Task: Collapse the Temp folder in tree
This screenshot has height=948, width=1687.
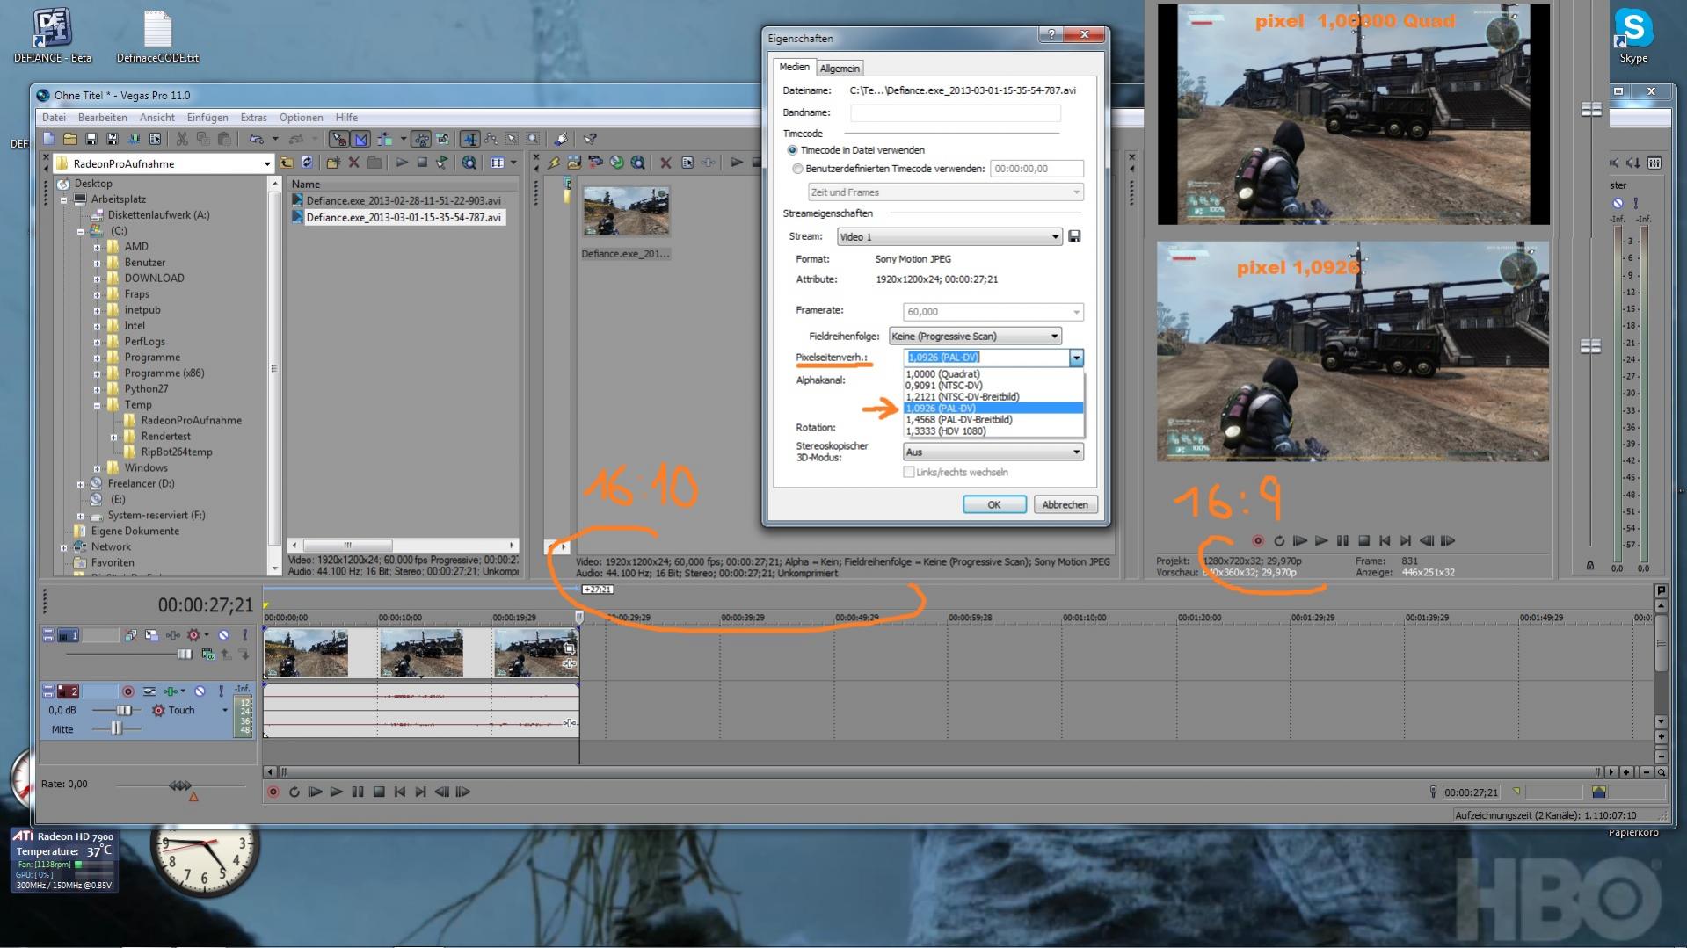Action: pyautogui.click(x=97, y=405)
